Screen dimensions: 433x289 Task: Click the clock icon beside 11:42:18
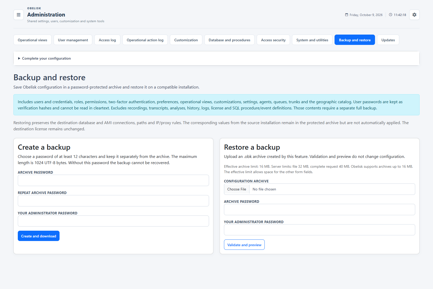tap(390, 15)
